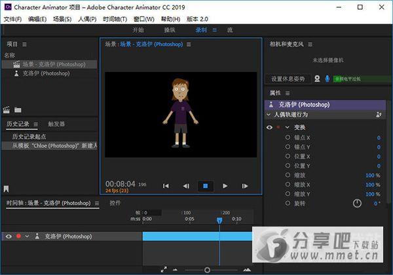Screen dimensions: 393x275
Task: Toggle the webcam input icon
Action: coord(317,79)
